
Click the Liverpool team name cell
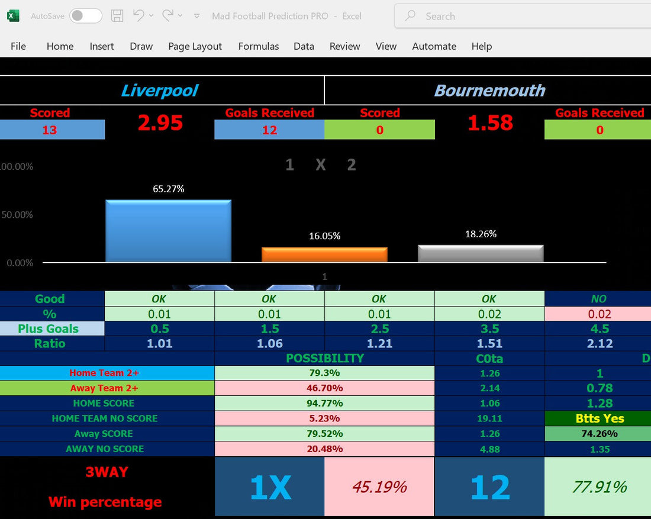point(160,91)
